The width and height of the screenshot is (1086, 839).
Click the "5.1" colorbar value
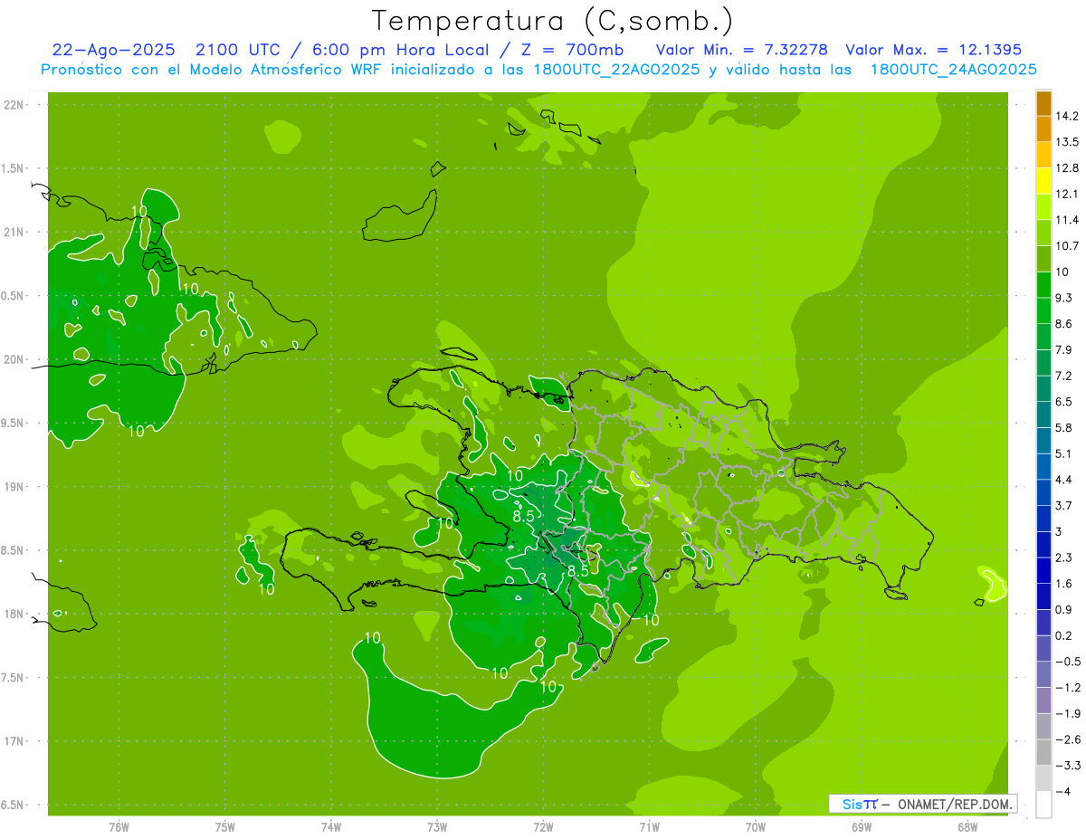(x=1064, y=453)
